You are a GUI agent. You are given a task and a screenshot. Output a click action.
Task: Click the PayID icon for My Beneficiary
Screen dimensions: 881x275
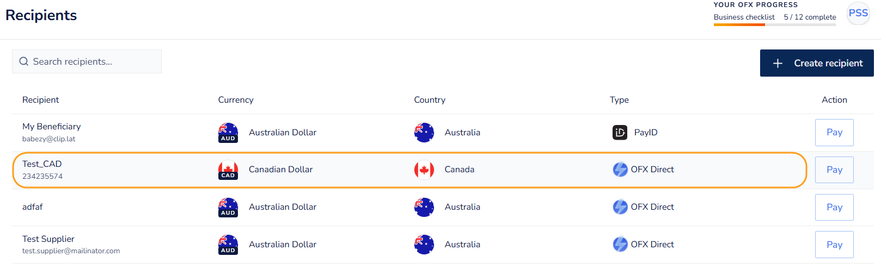[x=620, y=132]
